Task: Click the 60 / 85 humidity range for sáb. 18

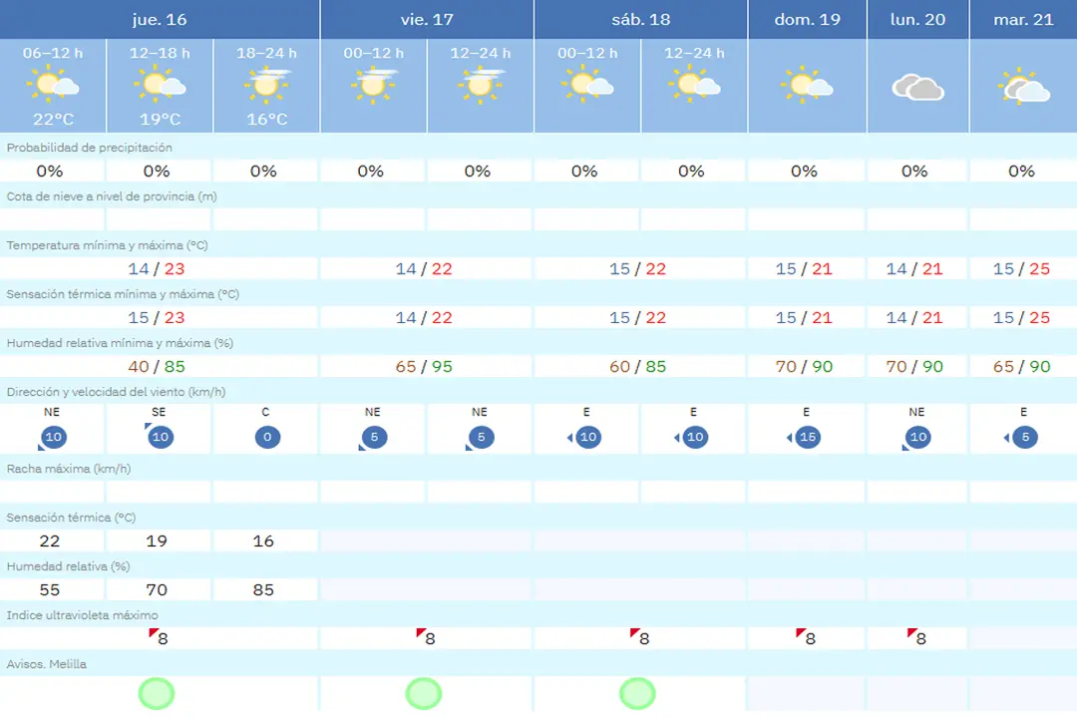Action: [x=637, y=366]
